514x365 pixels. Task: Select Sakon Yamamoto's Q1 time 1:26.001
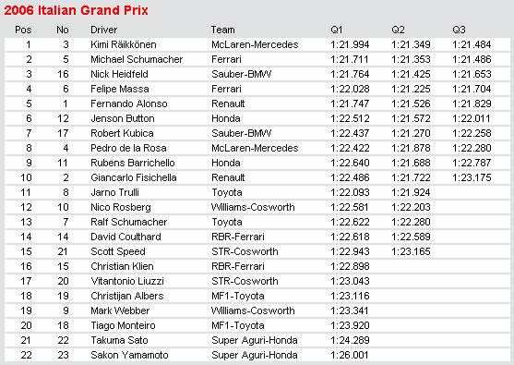(x=350, y=355)
